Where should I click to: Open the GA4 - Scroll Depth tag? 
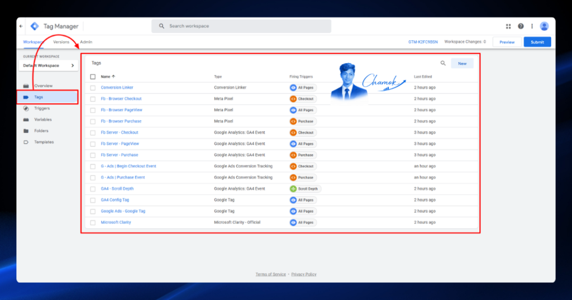click(117, 189)
